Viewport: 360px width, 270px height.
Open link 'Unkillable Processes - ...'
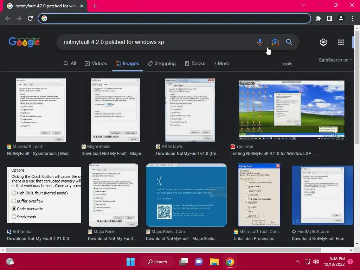pyautogui.click(x=257, y=239)
